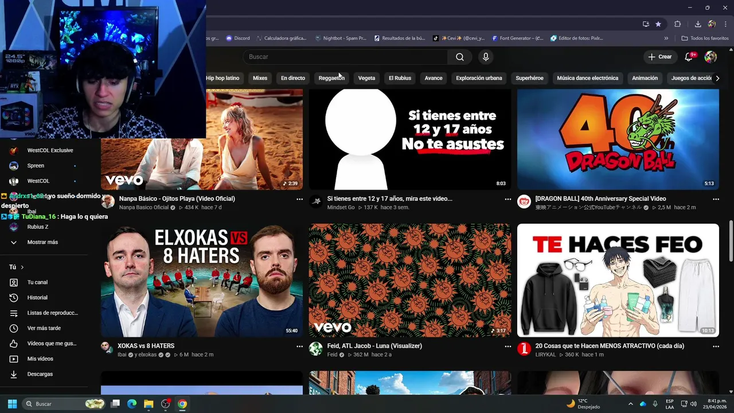This screenshot has width=734, height=413.
Task: Bookmark page with the star icon
Action: pyautogui.click(x=658, y=24)
